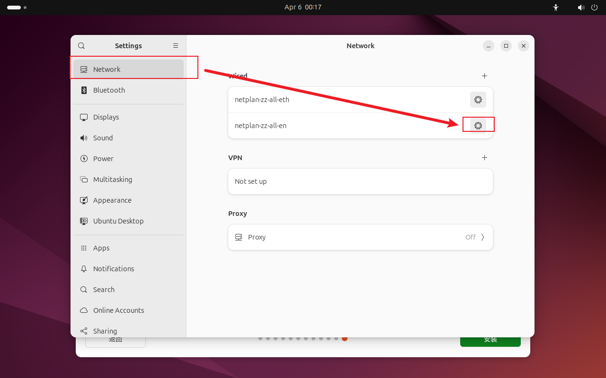Open the Online Accounts panel

tap(128, 310)
